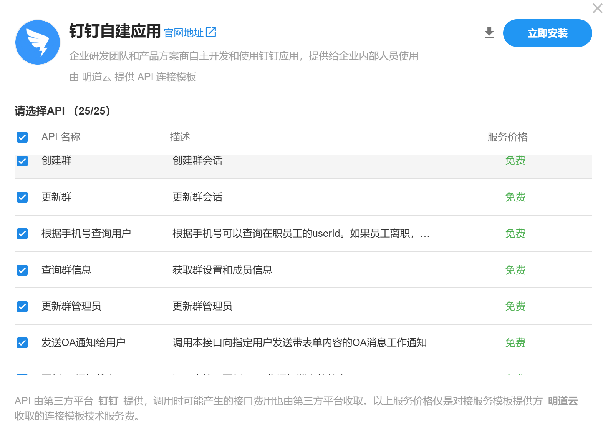Click the download icon beside 立即安装

(489, 33)
